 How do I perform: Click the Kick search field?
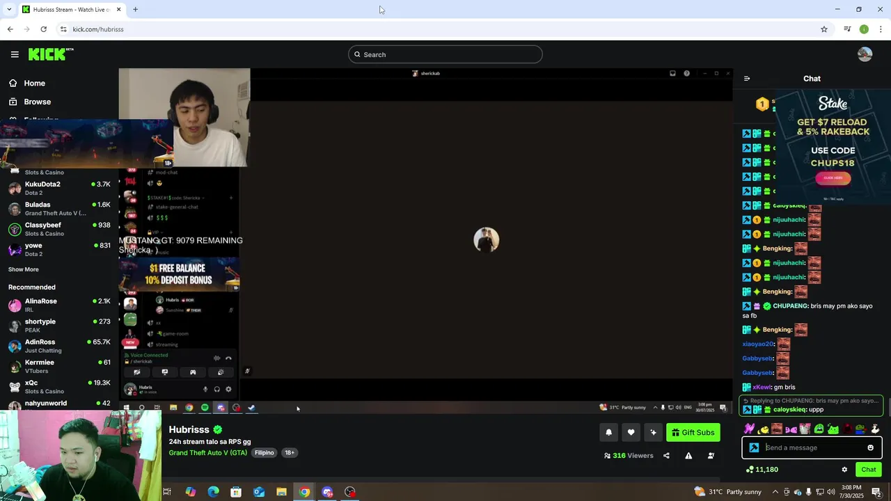coord(445,54)
